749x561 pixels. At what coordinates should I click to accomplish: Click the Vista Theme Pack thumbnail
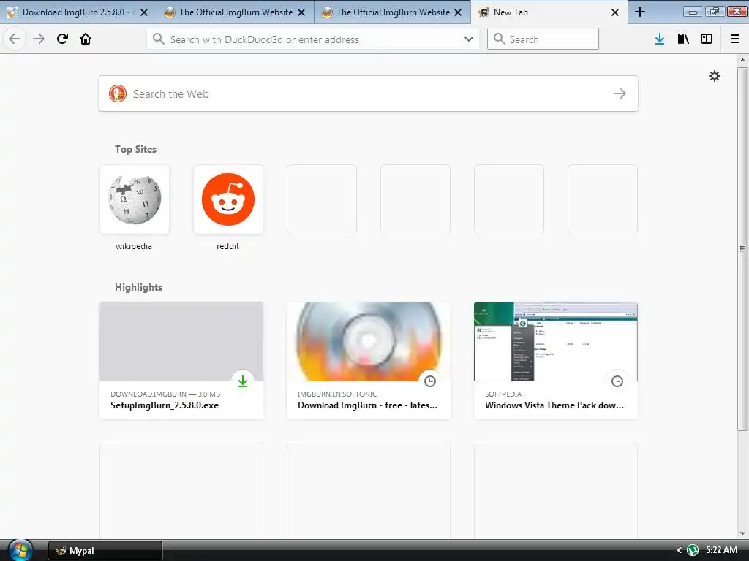(556, 342)
